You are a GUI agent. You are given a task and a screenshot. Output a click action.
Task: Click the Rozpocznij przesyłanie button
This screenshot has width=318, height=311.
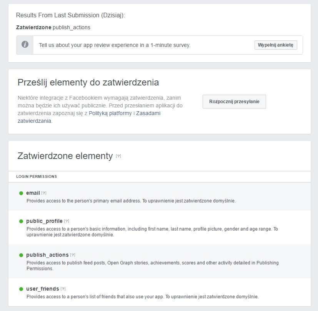point(234,102)
